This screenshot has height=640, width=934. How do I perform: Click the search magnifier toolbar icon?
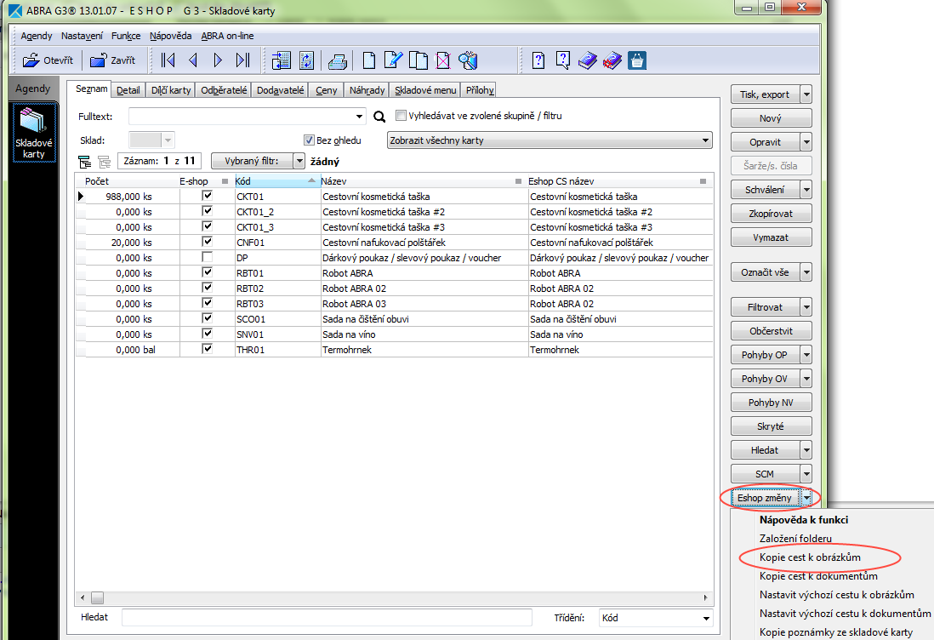(468, 60)
